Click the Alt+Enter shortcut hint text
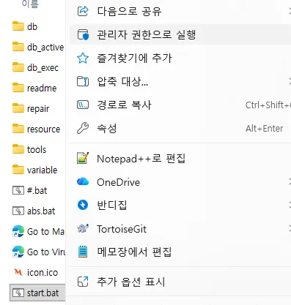Image resolution: width=291 pixels, height=305 pixels. (x=265, y=128)
